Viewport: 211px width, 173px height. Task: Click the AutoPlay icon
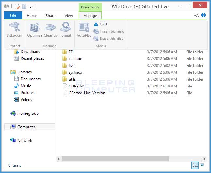(84, 27)
